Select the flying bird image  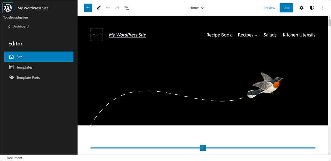click(x=265, y=85)
